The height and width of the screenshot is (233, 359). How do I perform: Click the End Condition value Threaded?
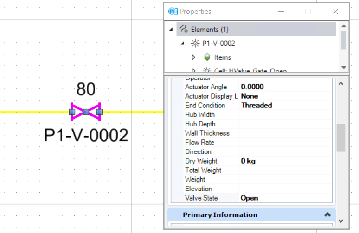pyautogui.click(x=256, y=106)
